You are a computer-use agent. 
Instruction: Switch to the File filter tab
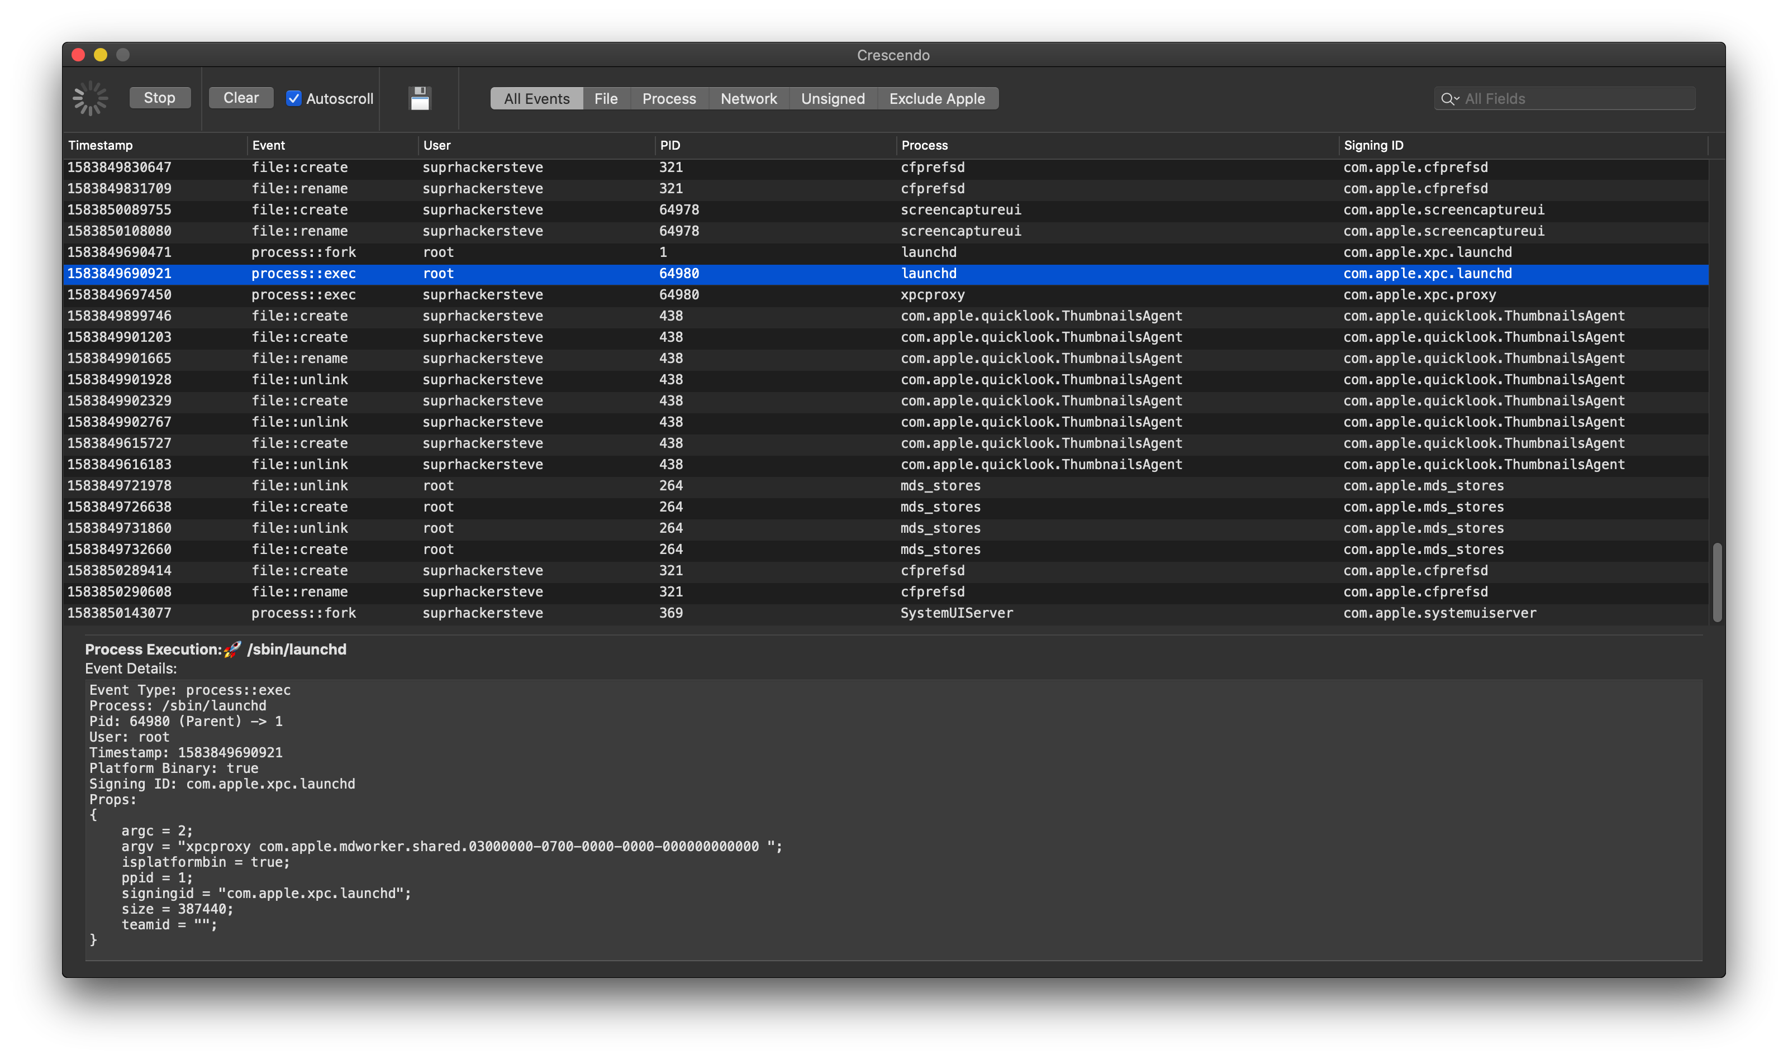[x=605, y=98]
